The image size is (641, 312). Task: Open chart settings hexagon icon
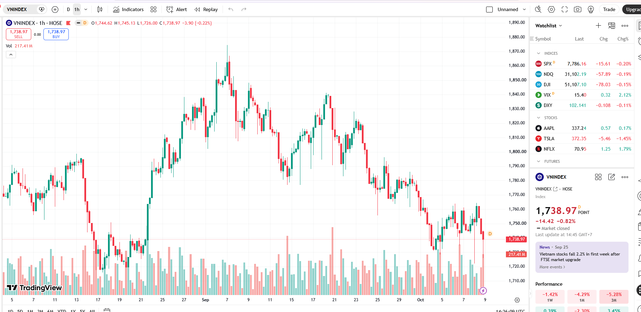(x=551, y=9)
